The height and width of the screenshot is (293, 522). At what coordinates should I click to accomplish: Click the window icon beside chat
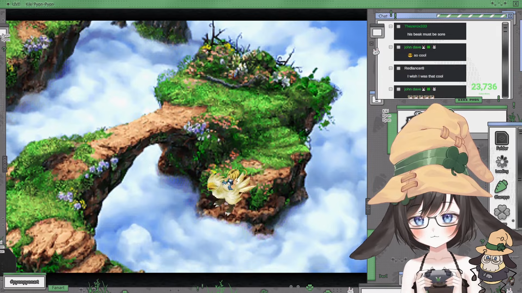click(377, 33)
